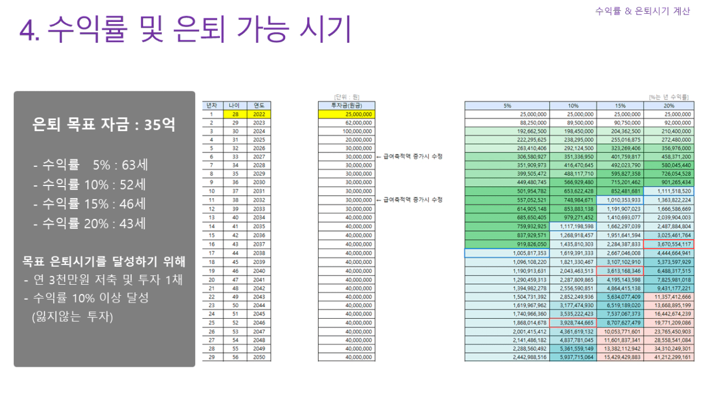Viewport: 702px width, 395px height.
Task: Click the year cell '2037'
Action: pyautogui.click(x=259, y=244)
